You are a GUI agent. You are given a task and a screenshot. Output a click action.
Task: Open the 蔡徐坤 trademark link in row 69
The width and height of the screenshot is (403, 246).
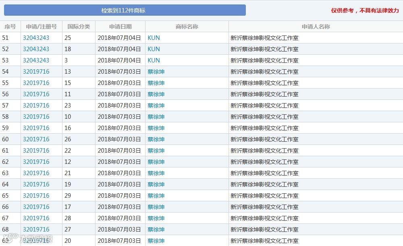(x=156, y=241)
